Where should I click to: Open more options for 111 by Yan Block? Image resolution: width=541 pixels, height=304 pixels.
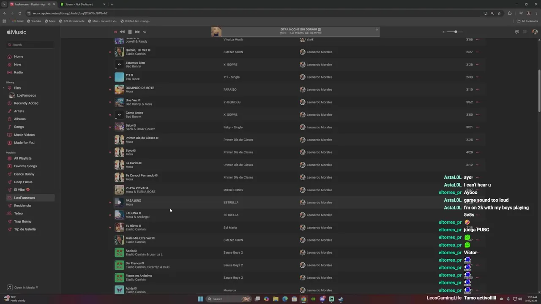point(478,77)
